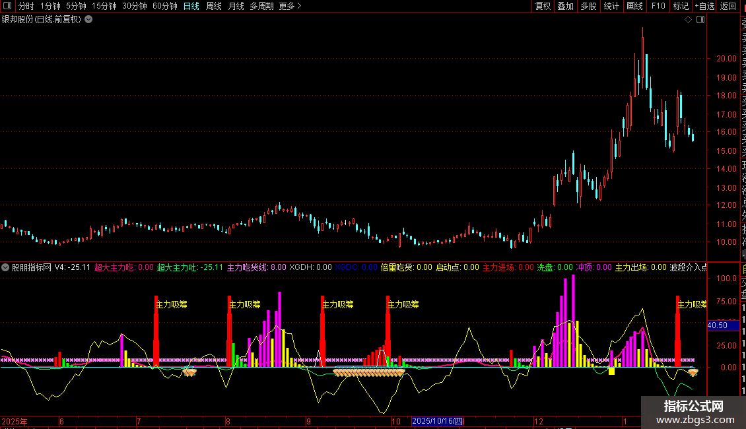Toggle the left sidebar panel icon
This screenshot has width=746, height=429.
(7, 6)
